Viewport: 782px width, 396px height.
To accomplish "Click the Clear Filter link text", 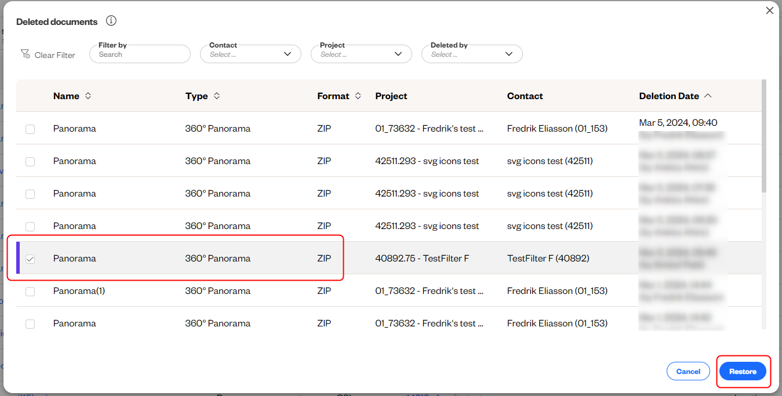I will coord(55,55).
